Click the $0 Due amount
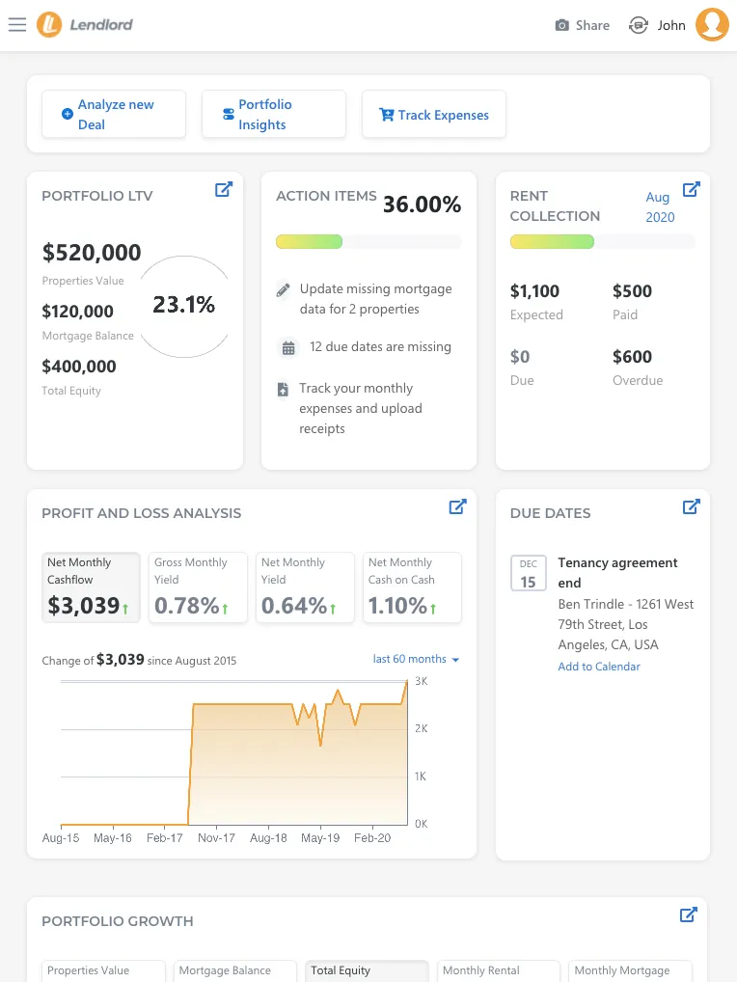 pyautogui.click(x=520, y=357)
